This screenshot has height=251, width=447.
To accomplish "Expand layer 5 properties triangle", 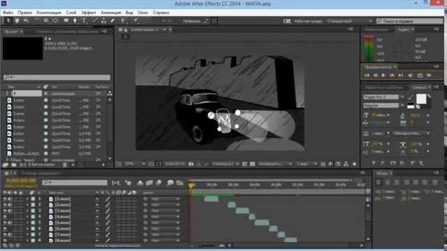I will tap(27, 223).
